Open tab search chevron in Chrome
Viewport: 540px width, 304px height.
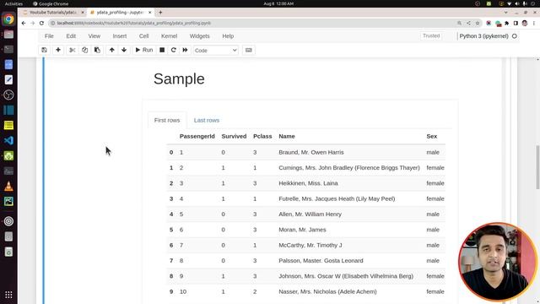coord(505,13)
